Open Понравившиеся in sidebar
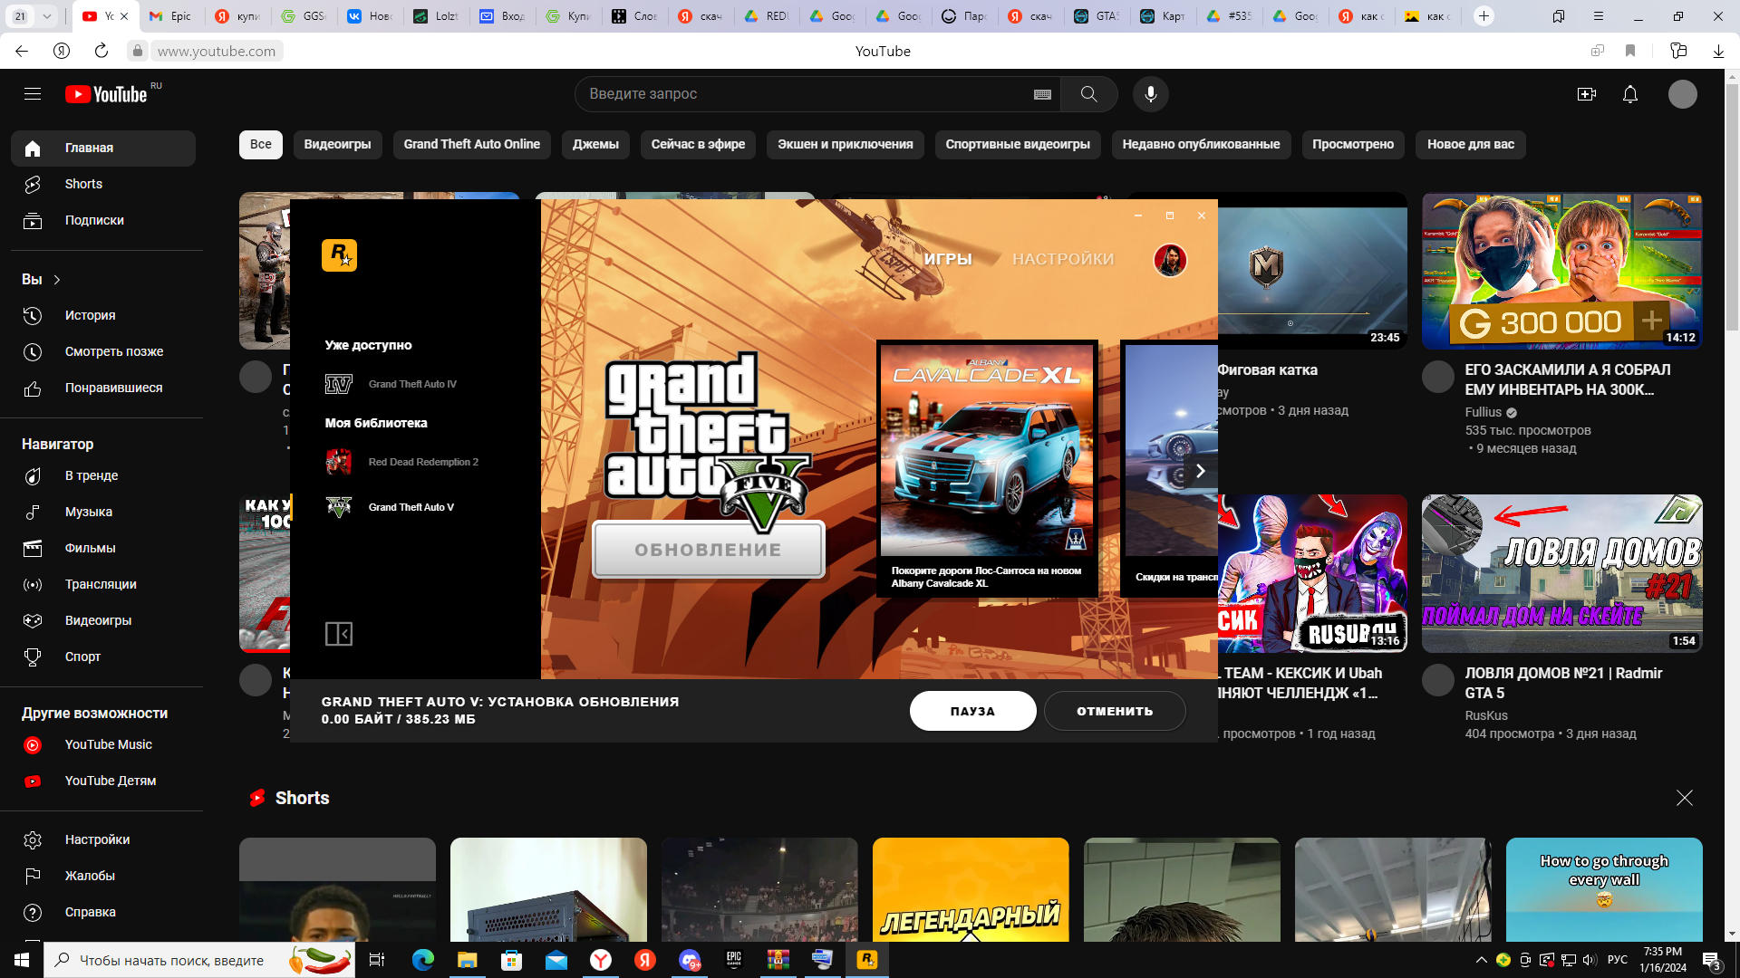 click(103, 388)
